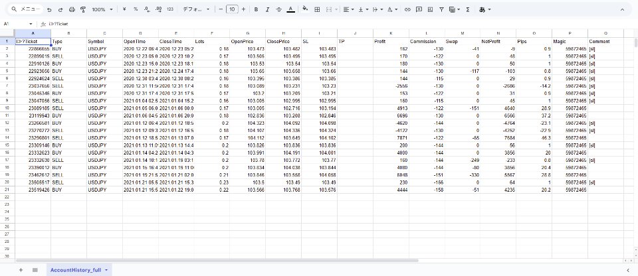
Task: Click profit cell -4620
Action: click(x=391, y=123)
